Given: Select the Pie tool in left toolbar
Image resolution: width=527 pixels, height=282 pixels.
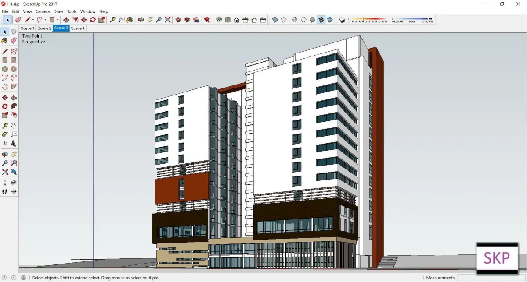Looking at the screenshot, I should (14, 87).
